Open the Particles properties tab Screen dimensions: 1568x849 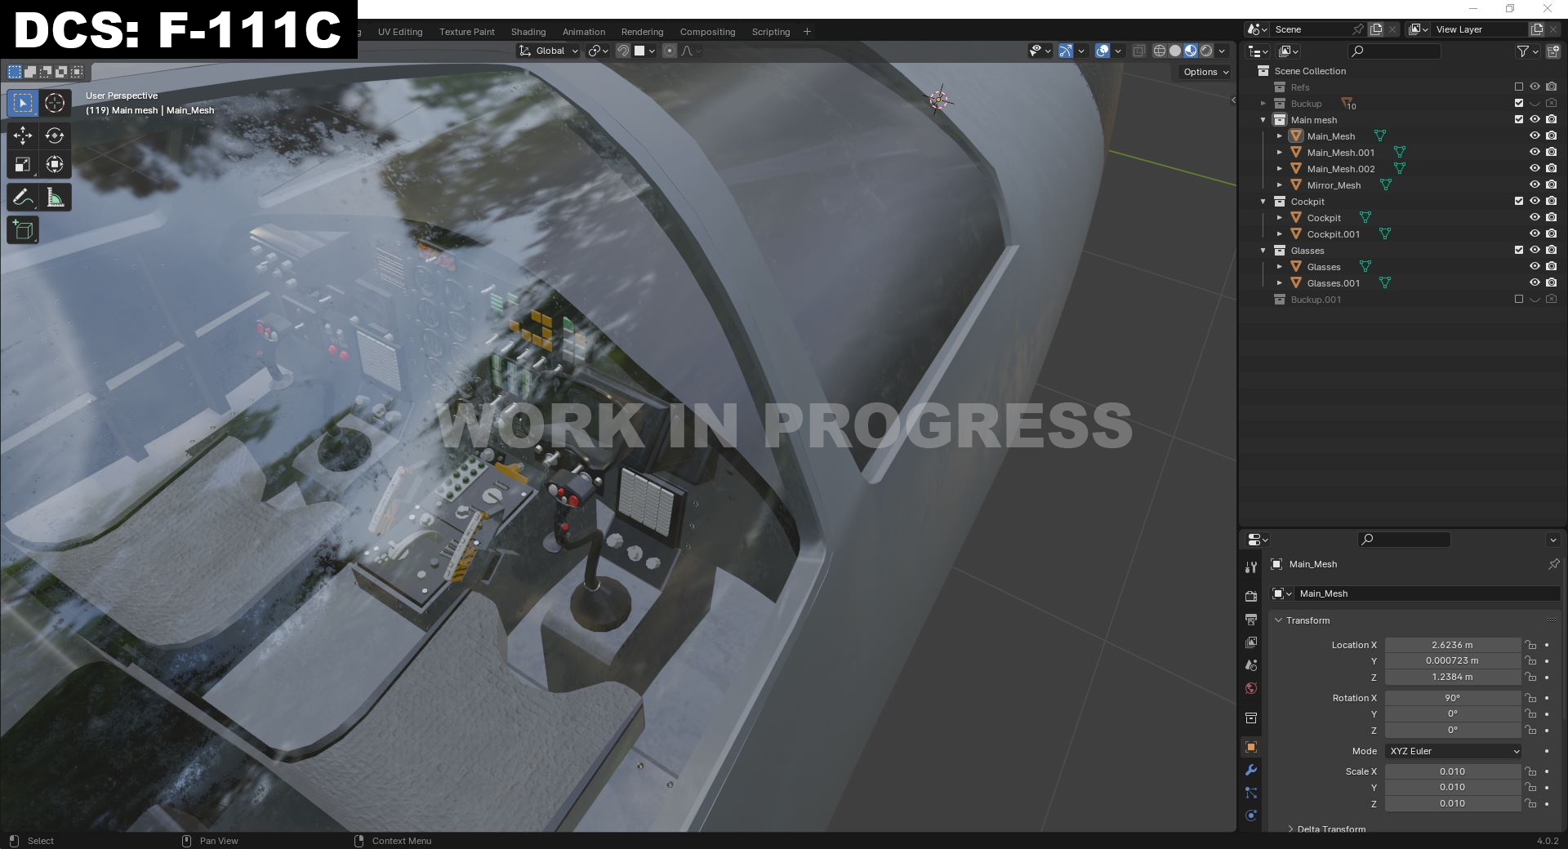point(1250,793)
